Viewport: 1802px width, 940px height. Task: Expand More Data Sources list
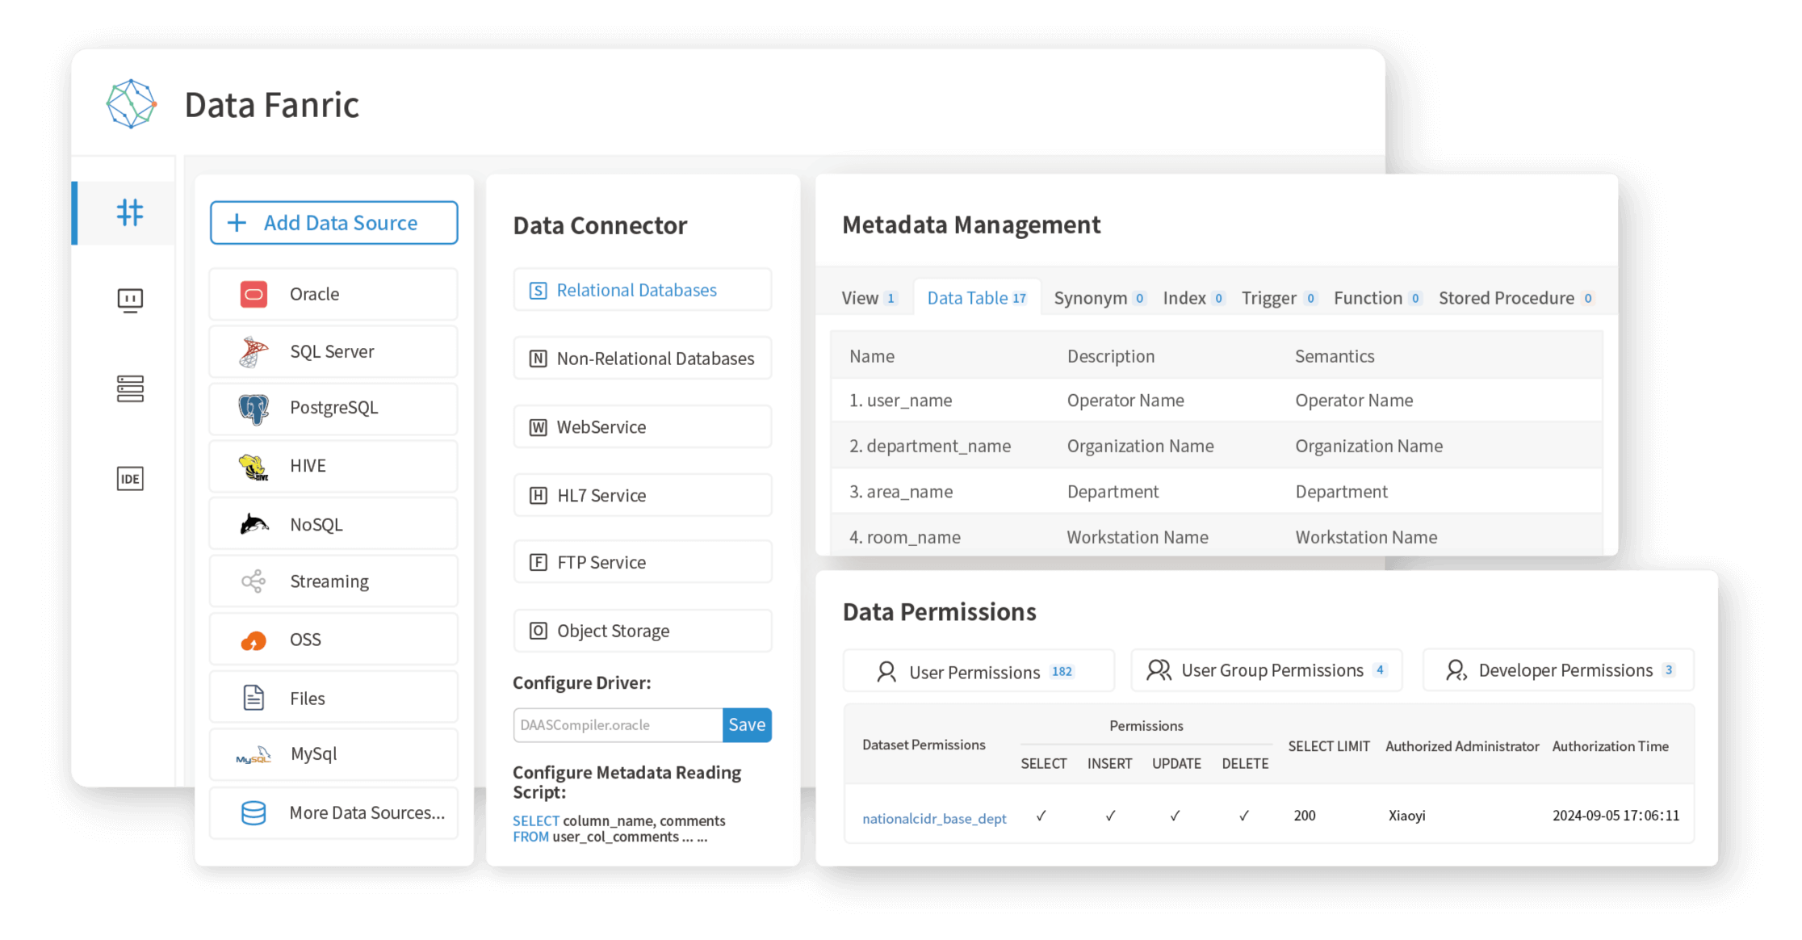click(x=333, y=812)
